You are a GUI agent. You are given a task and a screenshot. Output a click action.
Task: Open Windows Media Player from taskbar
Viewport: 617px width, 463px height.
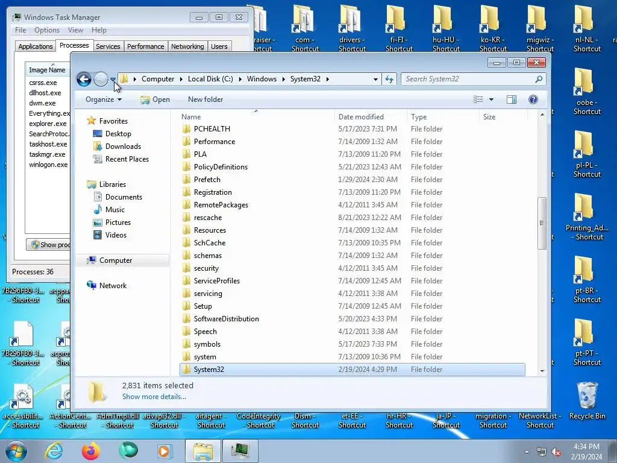click(x=164, y=451)
